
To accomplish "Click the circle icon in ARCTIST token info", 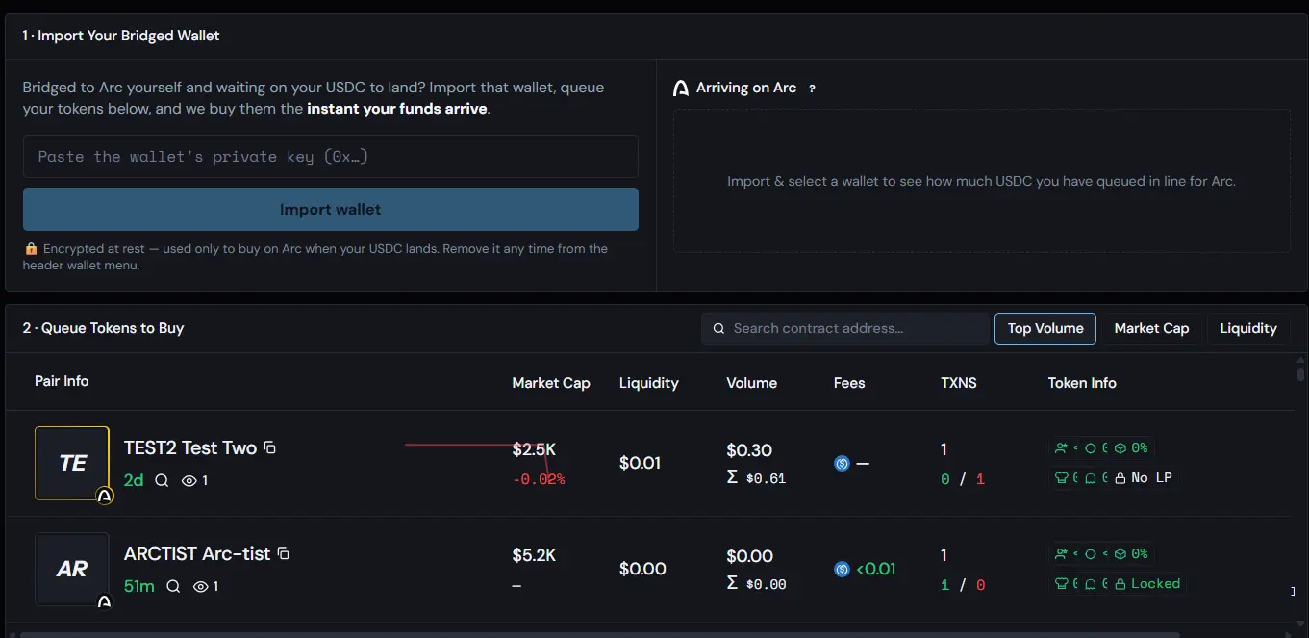I will tap(1091, 554).
